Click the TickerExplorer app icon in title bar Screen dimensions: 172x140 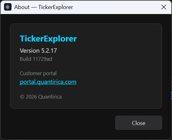[8, 7]
